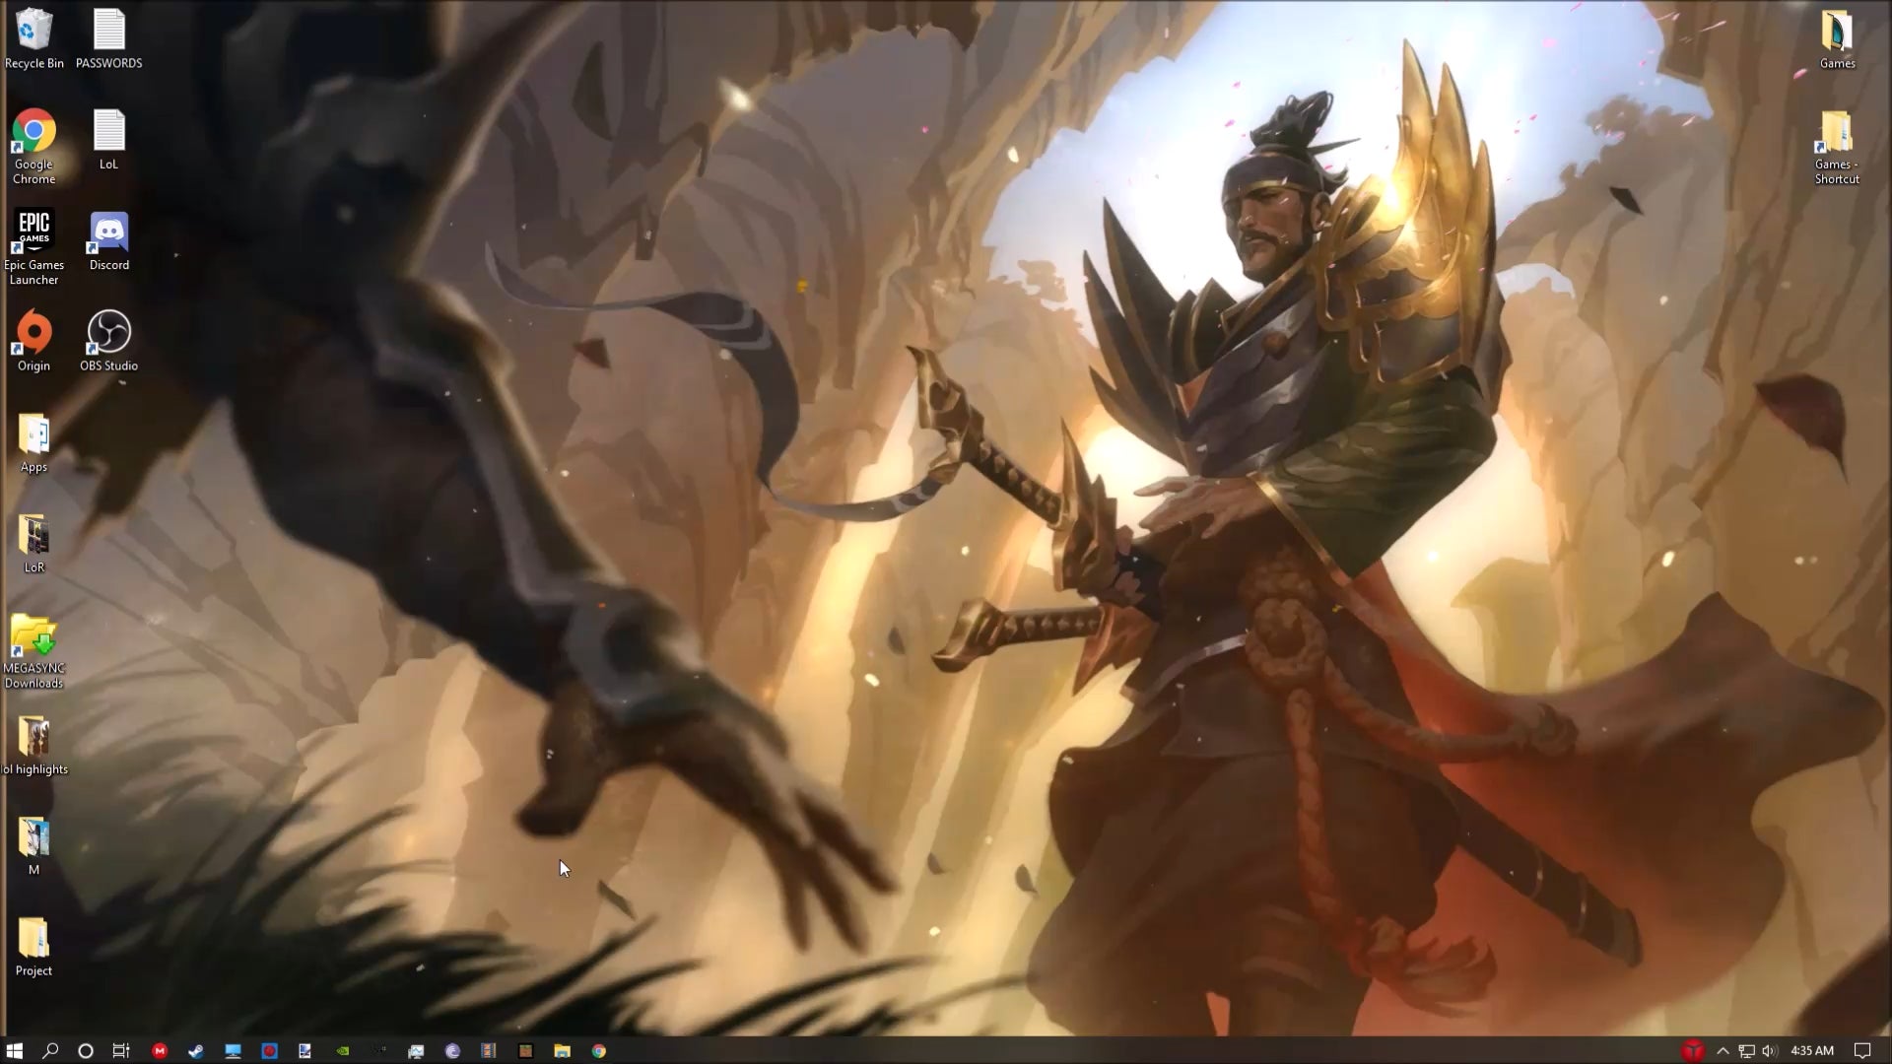
Task: Select the Project folder icon
Action: pyautogui.click(x=34, y=947)
